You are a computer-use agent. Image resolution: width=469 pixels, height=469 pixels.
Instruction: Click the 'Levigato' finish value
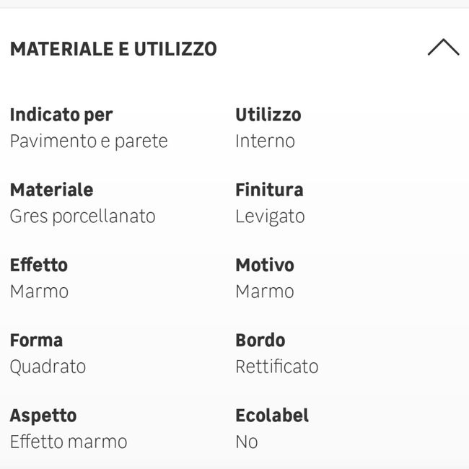tap(270, 216)
